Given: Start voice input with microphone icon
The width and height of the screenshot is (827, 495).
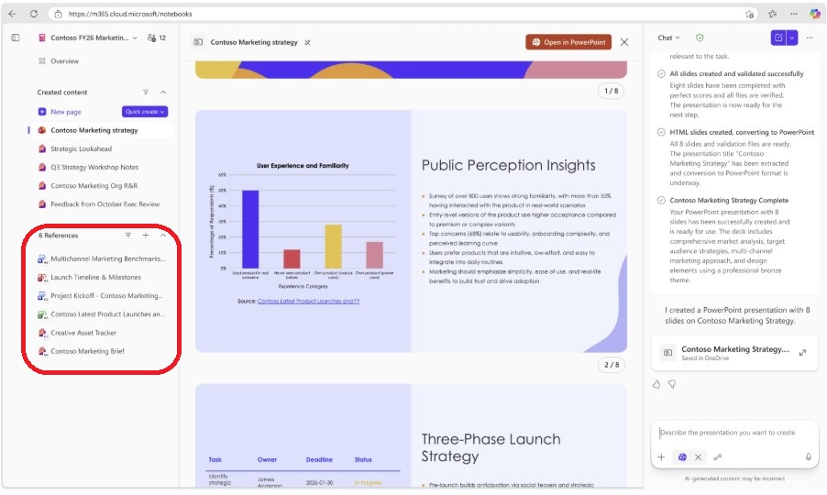Looking at the screenshot, I should click(808, 457).
